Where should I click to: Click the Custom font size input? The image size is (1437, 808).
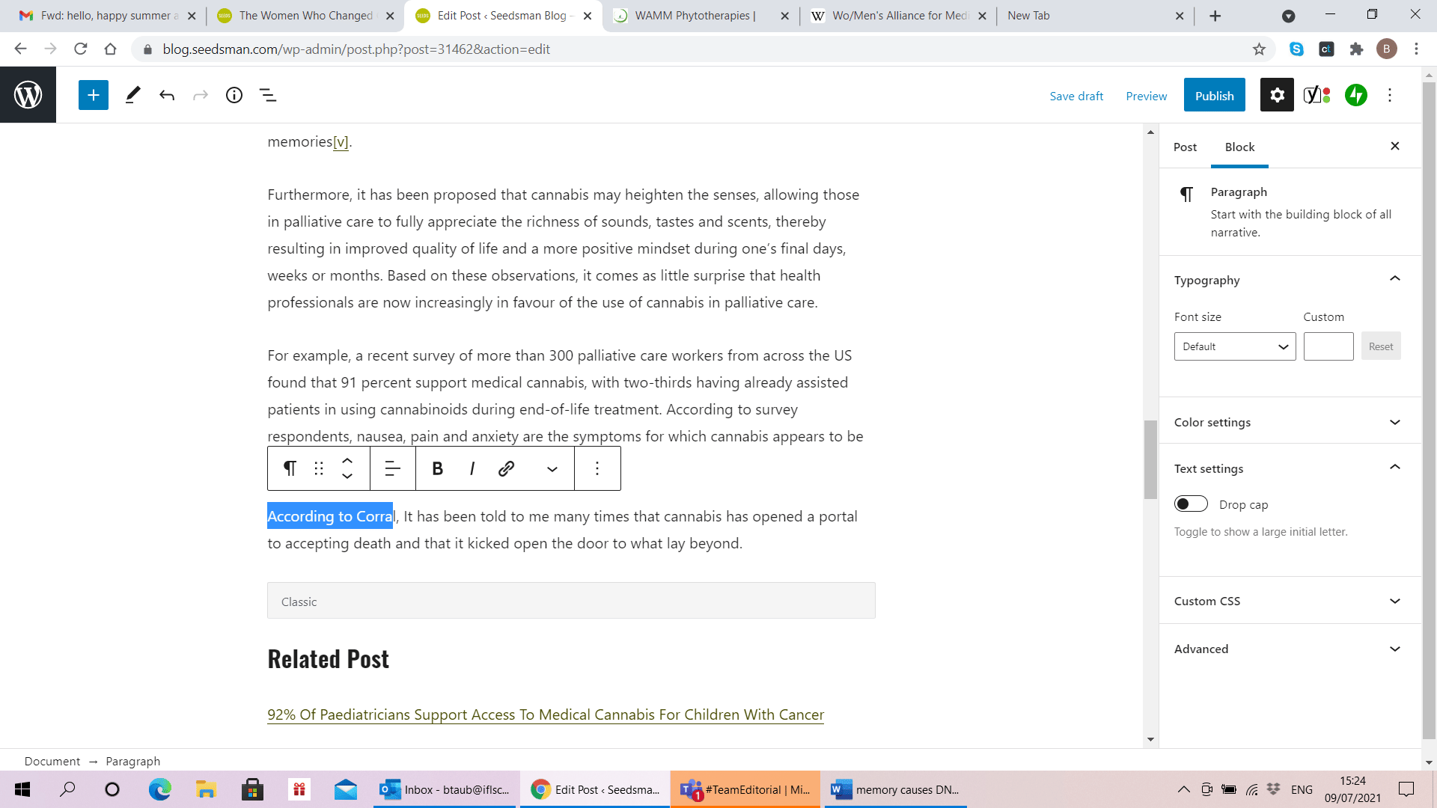(1328, 346)
